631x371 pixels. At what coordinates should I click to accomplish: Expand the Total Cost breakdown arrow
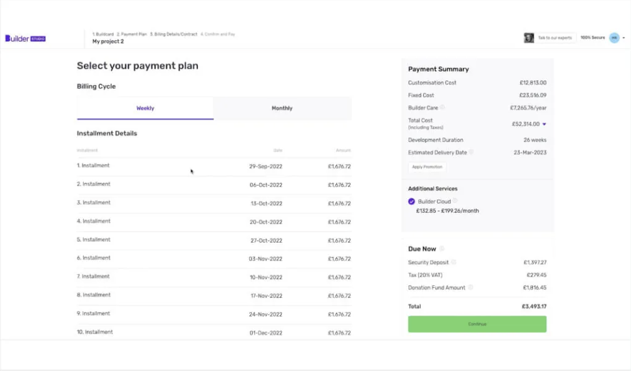(544, 124)
